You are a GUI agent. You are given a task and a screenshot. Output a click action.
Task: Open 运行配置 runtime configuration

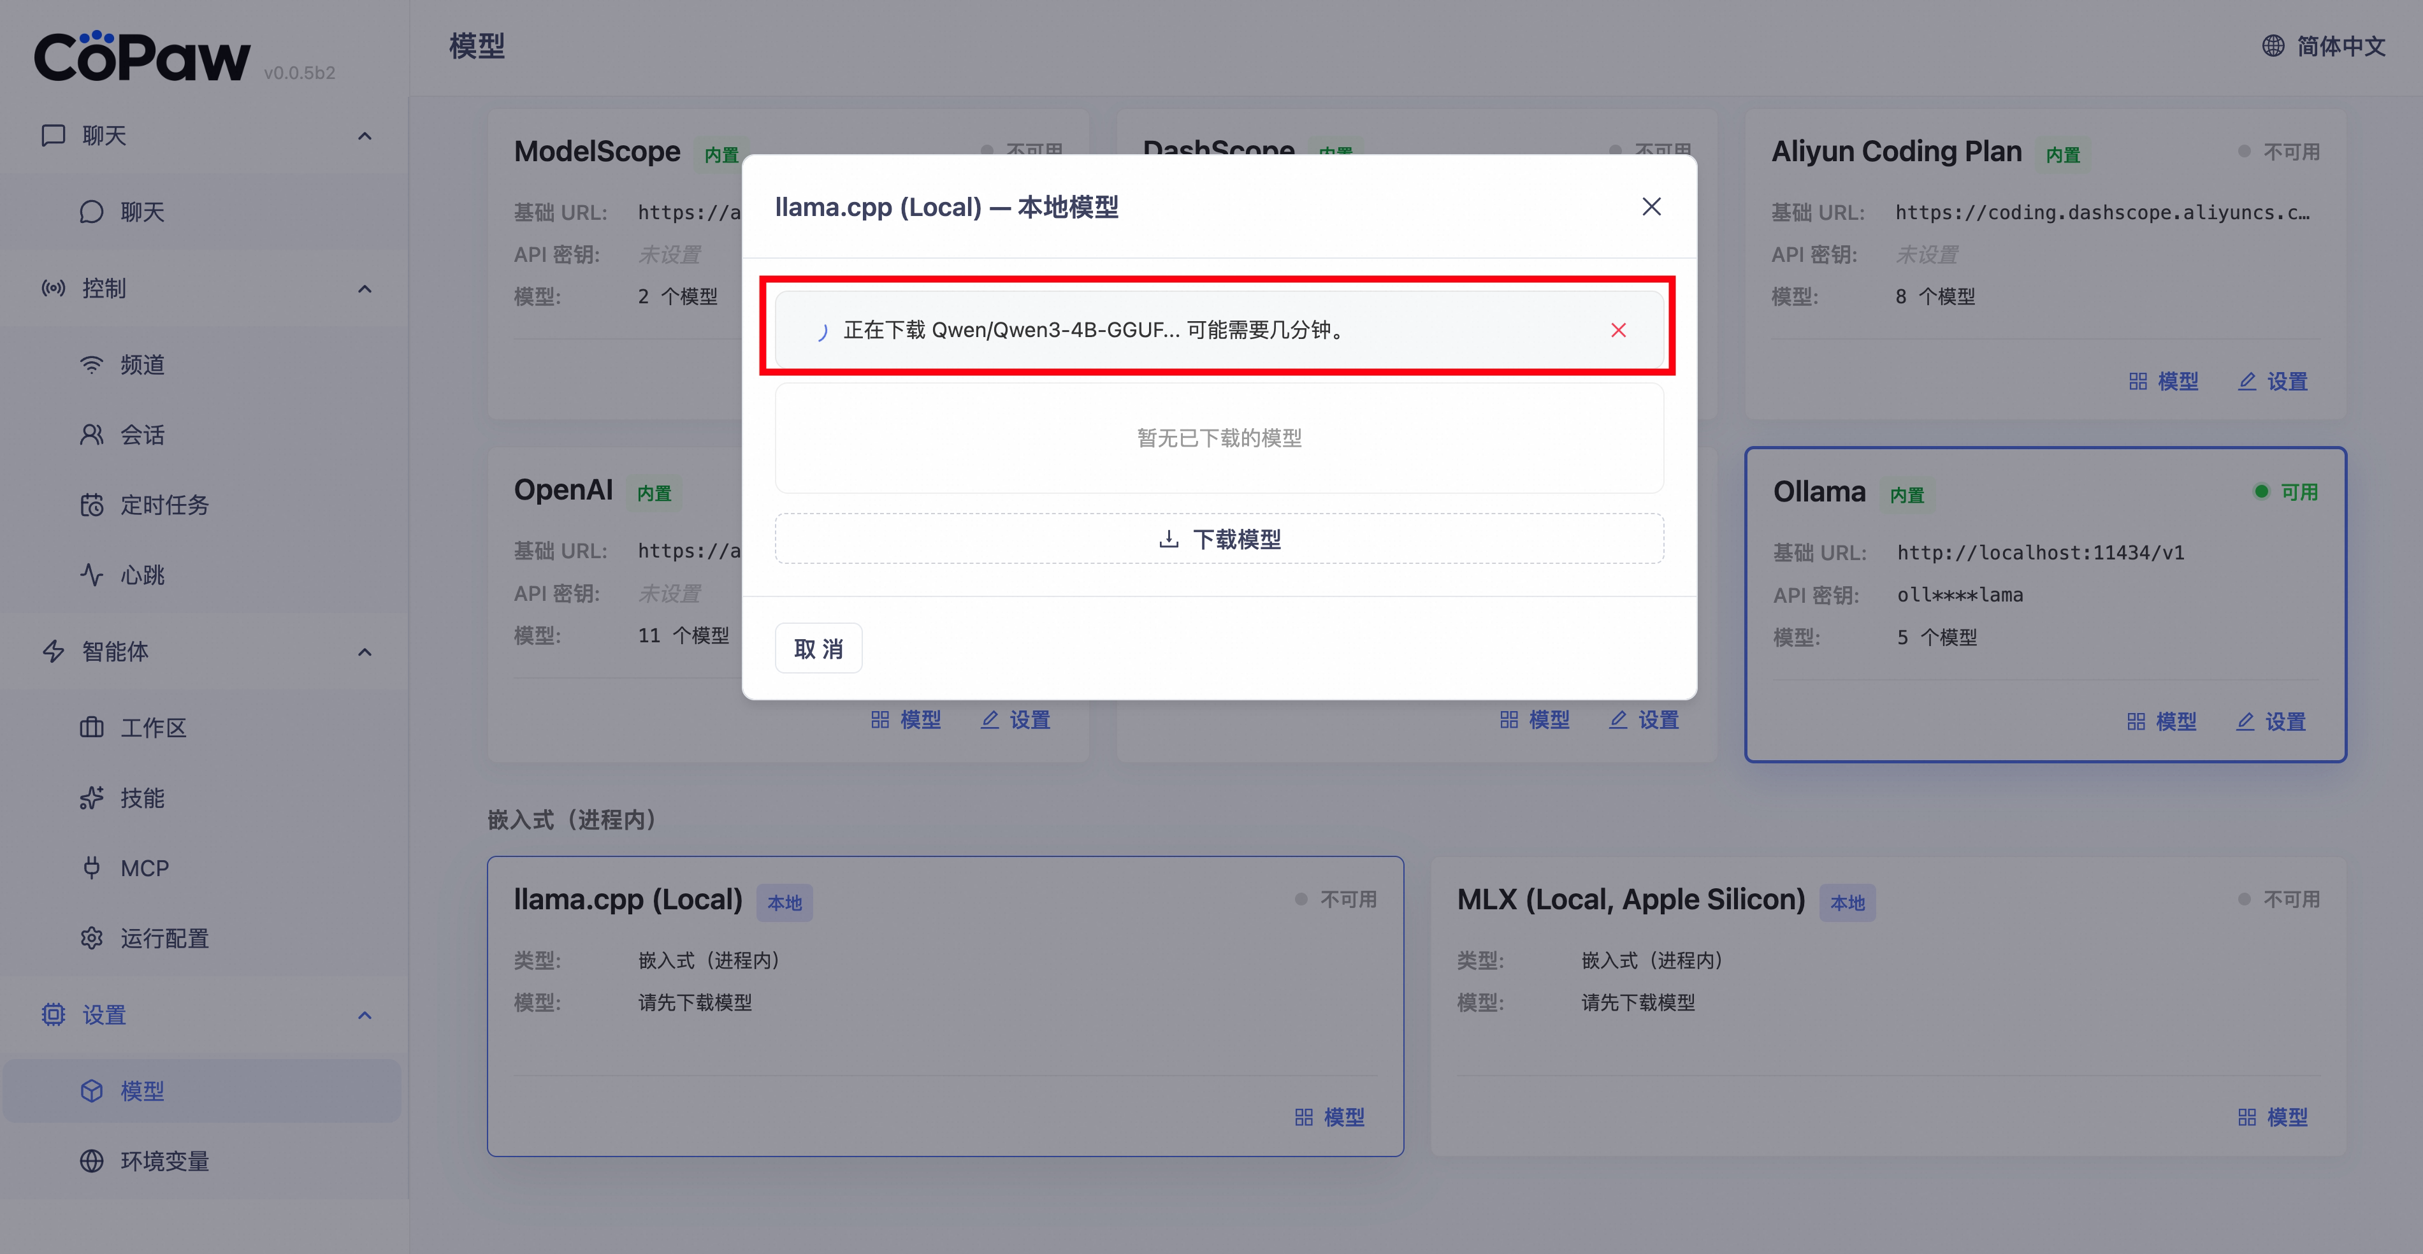pos(164,939)
